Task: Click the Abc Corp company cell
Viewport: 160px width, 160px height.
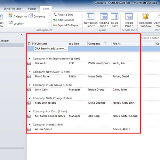Action: click(x=94, y=116)
